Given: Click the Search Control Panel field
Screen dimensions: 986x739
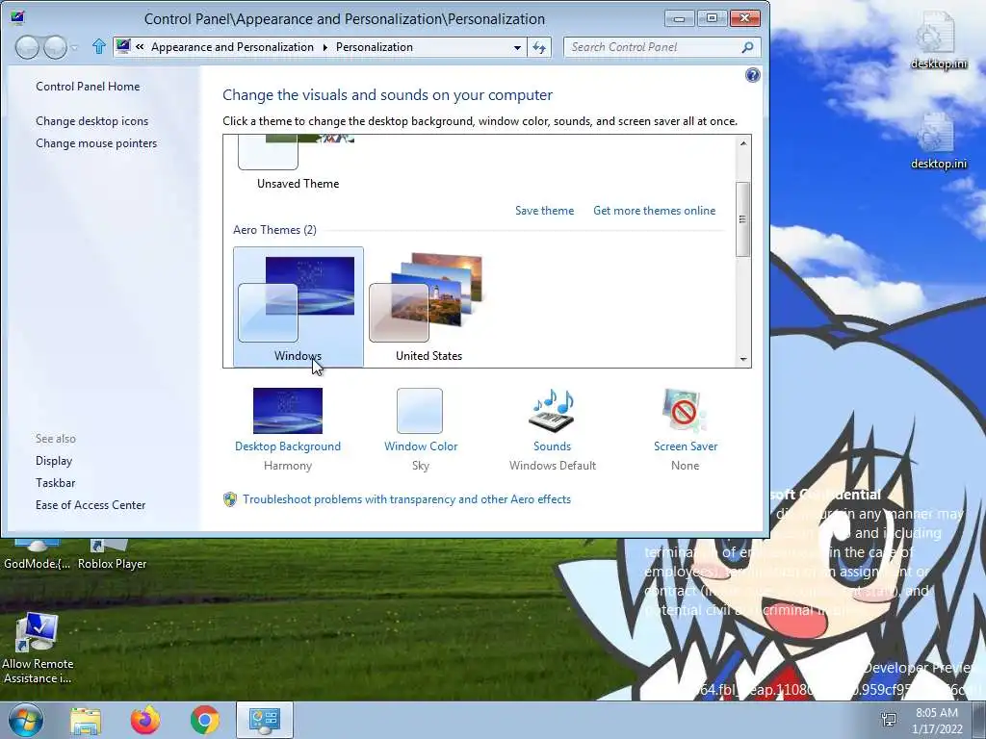Looking at the screenshot, I should pyautogui.click(x=662, y=47).
